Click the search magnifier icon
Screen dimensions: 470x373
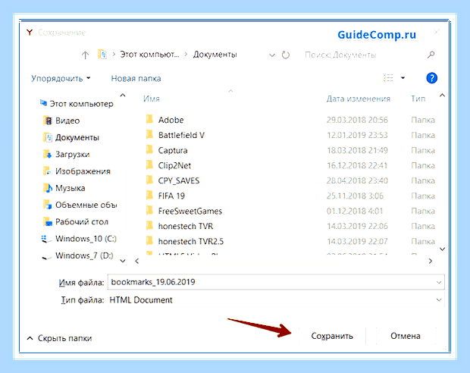pyautogui.click(x=431, y=55)
